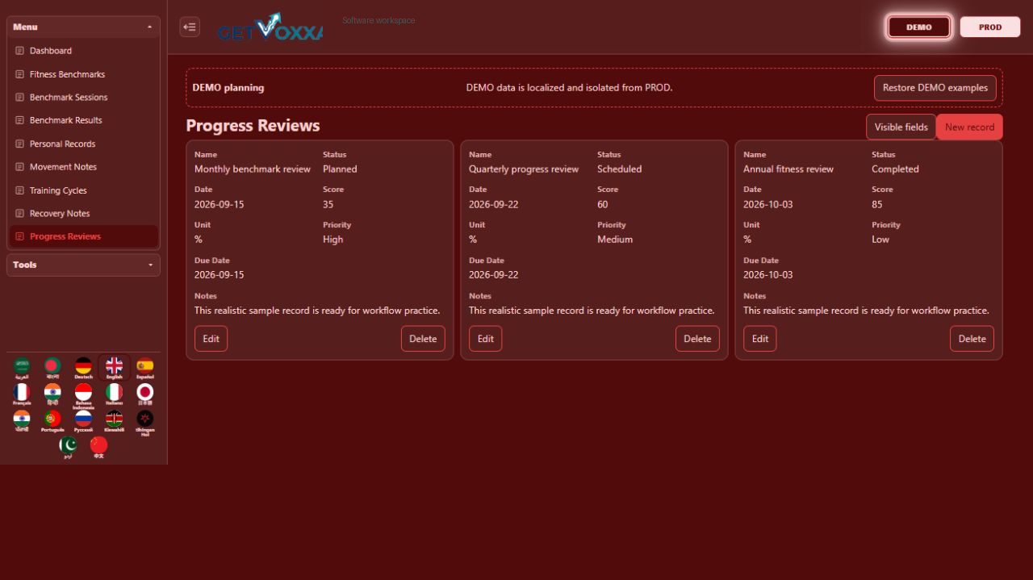
Task: Select the Español flag icon
Action: [x=144, y=366]
